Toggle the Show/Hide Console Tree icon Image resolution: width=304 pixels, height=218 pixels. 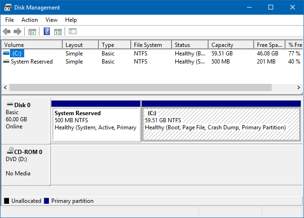[32, 32]
